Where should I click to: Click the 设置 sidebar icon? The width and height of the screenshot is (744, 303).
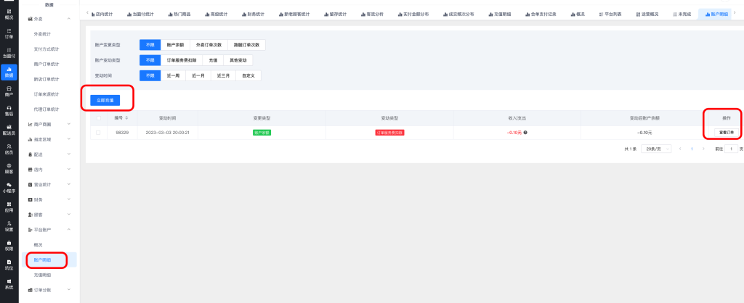(x=9, y=226)
